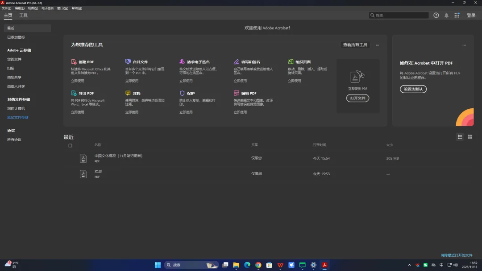The width and height of the screenshot is (482, 271).
Task: Click 立即使用 under 组织页面
Action: click(294, 81)
